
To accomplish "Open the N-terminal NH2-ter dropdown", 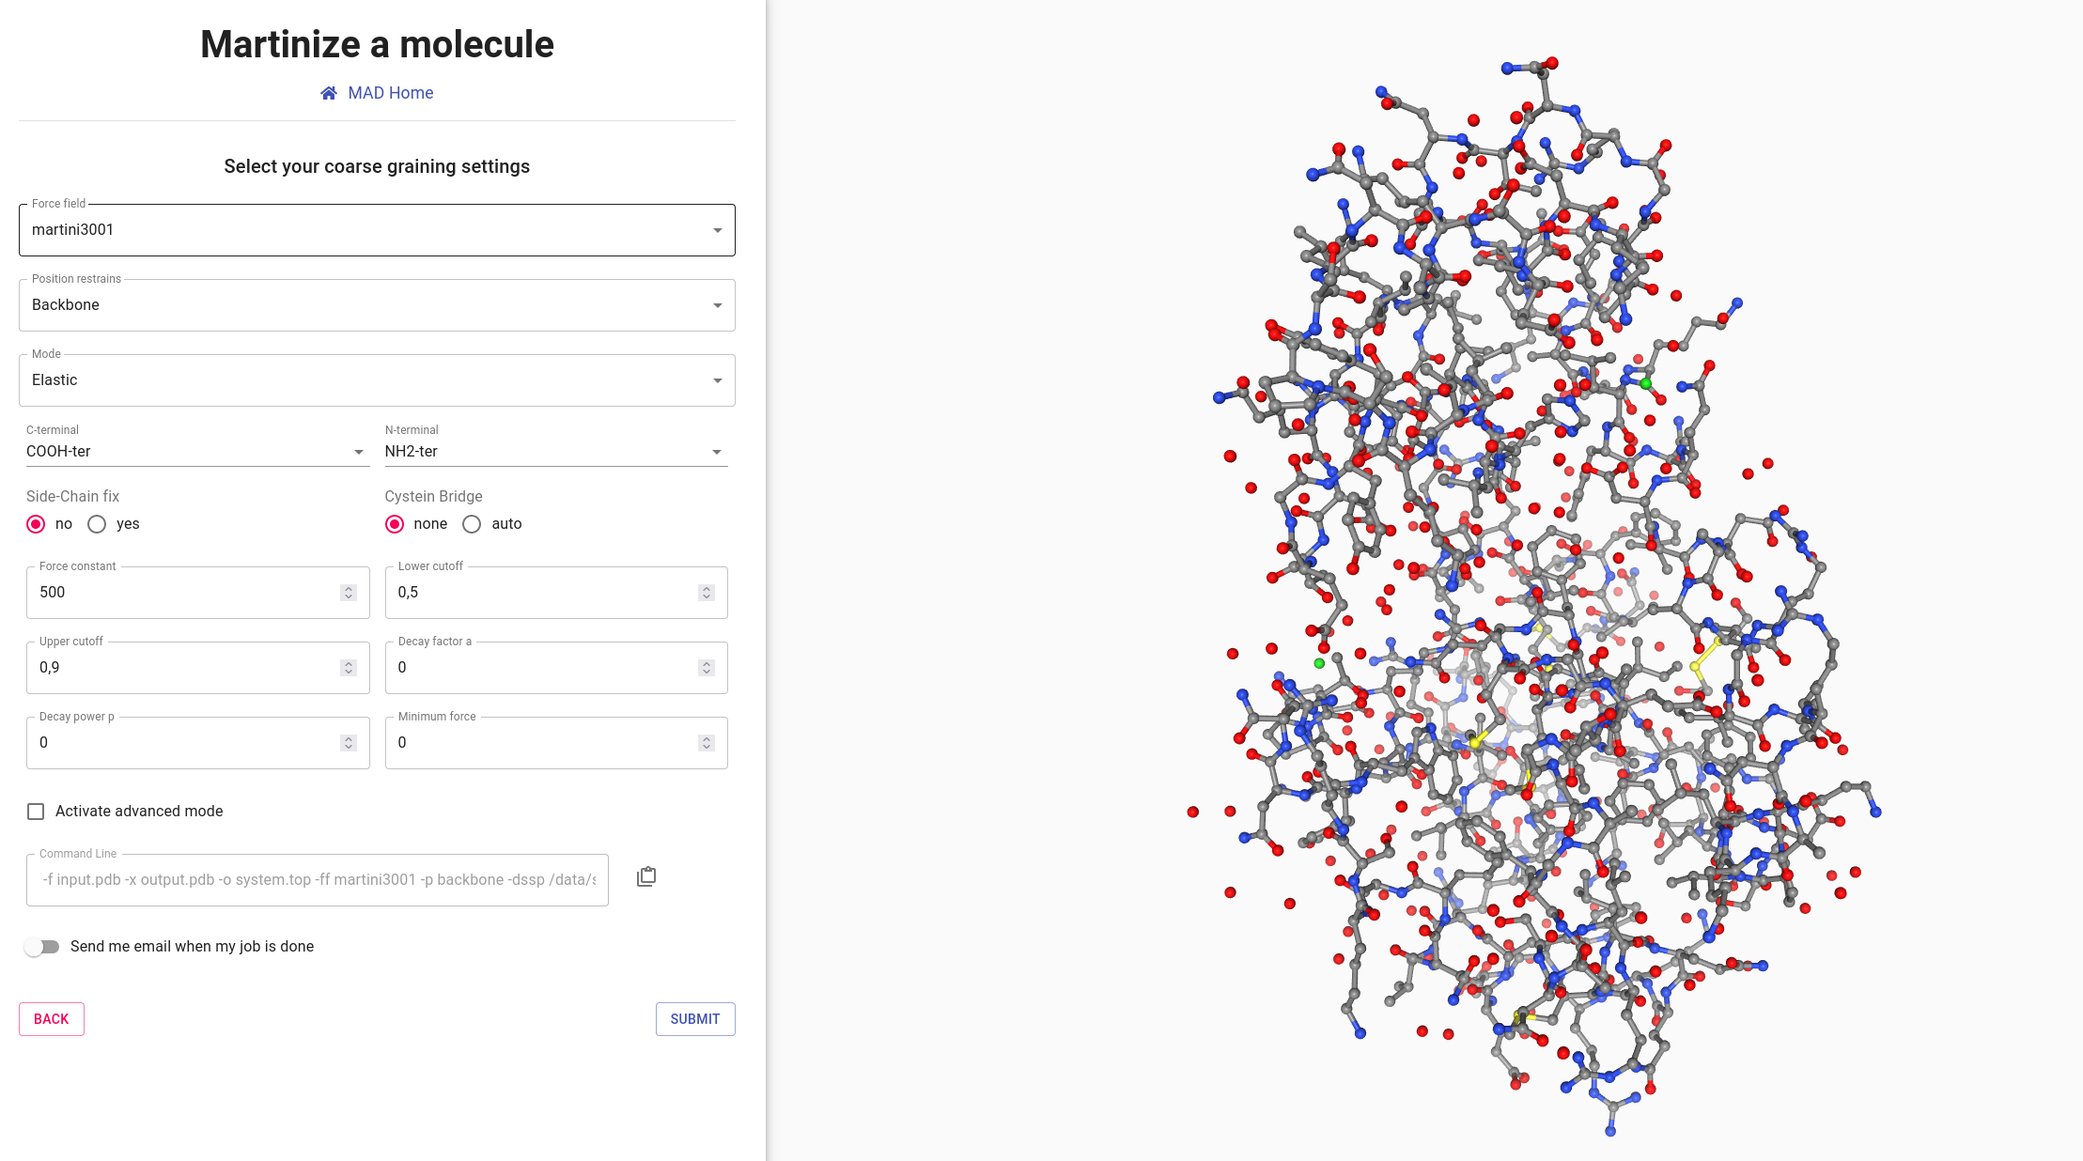I will click(556, 452).
